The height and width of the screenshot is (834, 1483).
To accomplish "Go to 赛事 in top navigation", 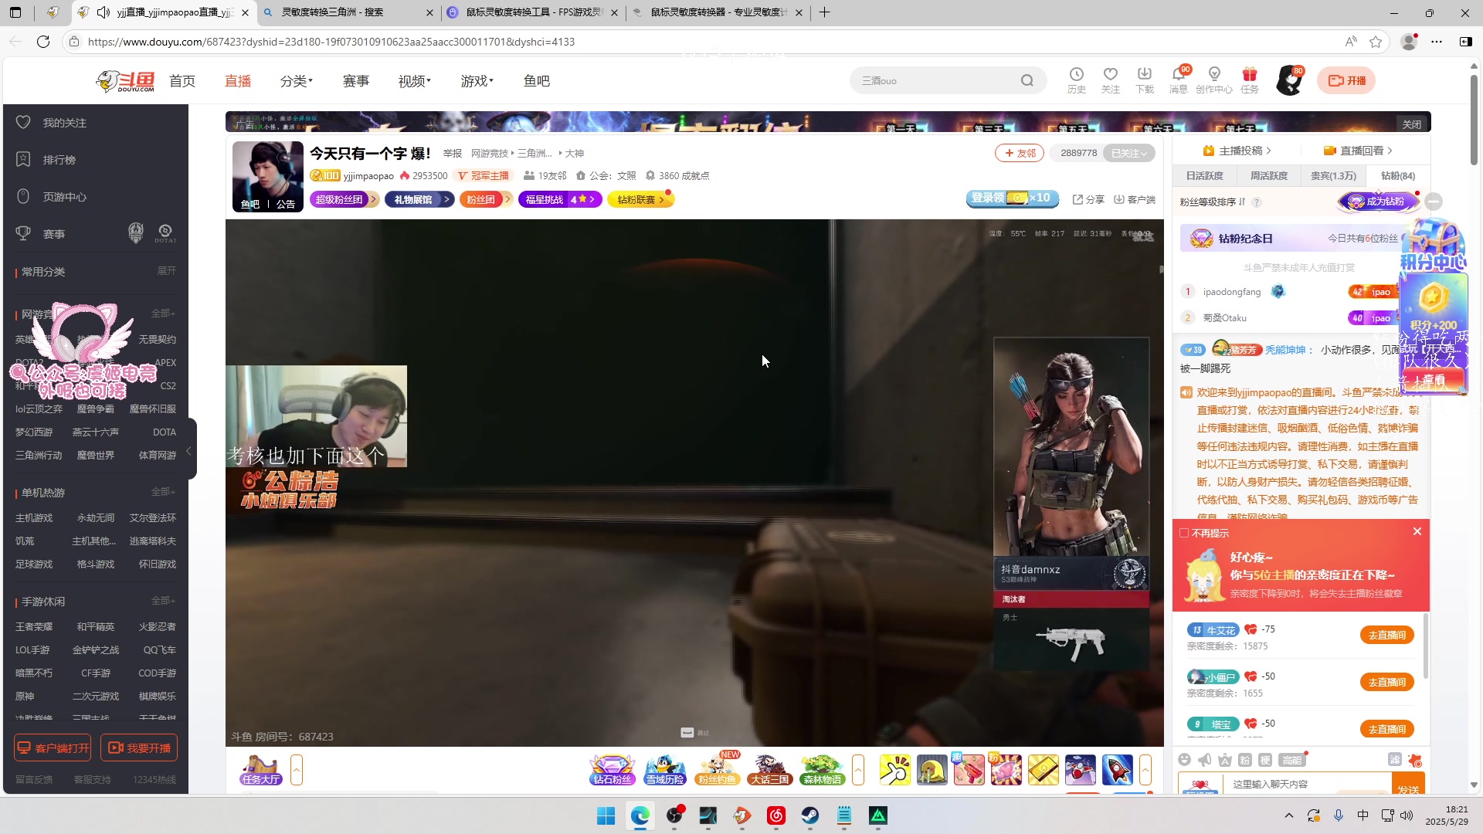I will click(356, 81).
